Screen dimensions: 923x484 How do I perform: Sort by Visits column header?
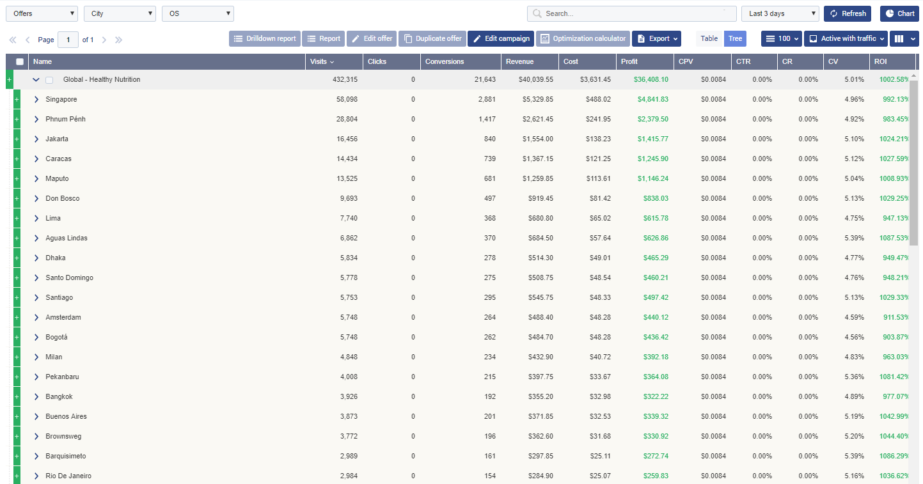[322, 62]
